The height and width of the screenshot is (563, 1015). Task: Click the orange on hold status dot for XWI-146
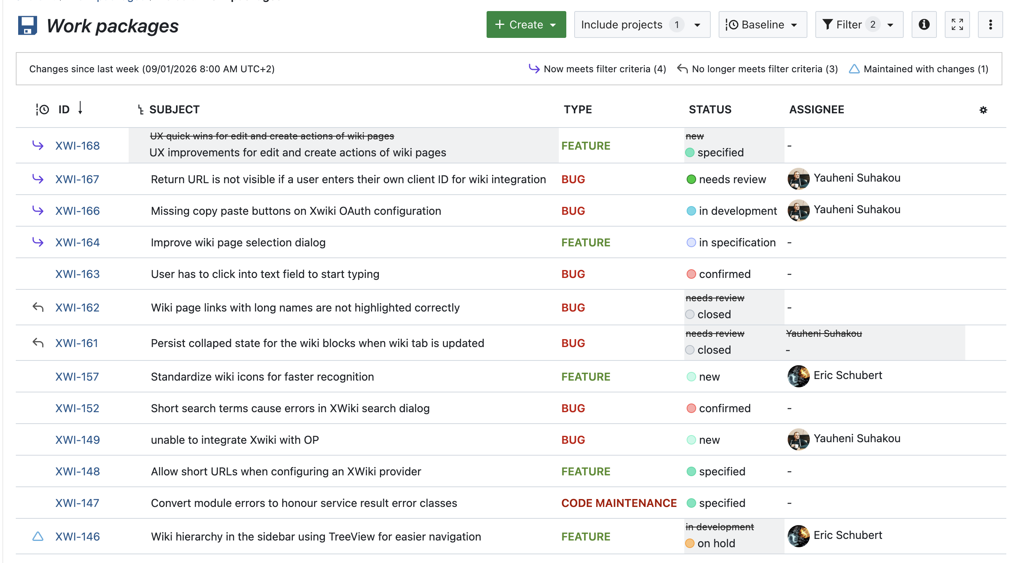(689, 543)
